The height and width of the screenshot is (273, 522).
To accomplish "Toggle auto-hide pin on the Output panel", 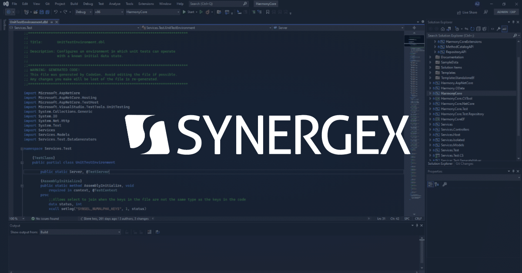I will [416, 226].
